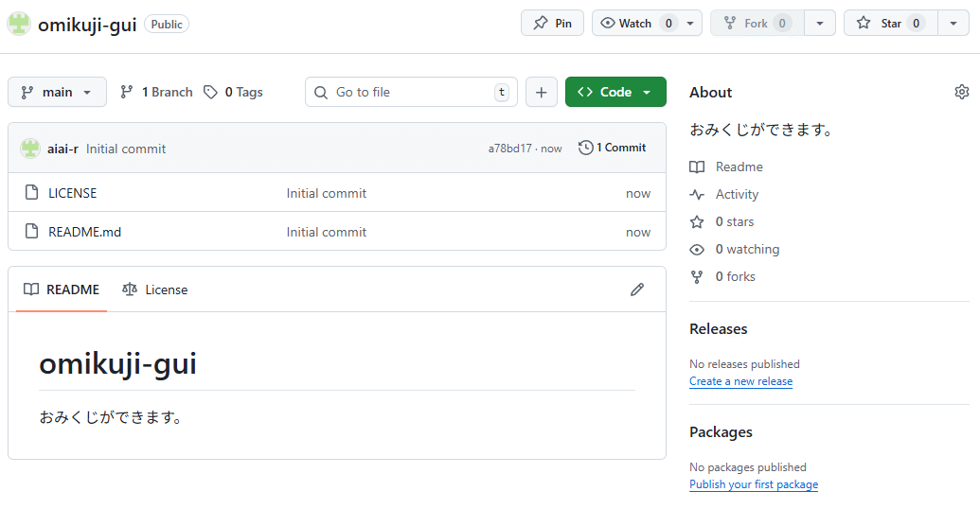Open the LICENSE file
The width and height of the screenshot is (980, 509).
point(73,193)
